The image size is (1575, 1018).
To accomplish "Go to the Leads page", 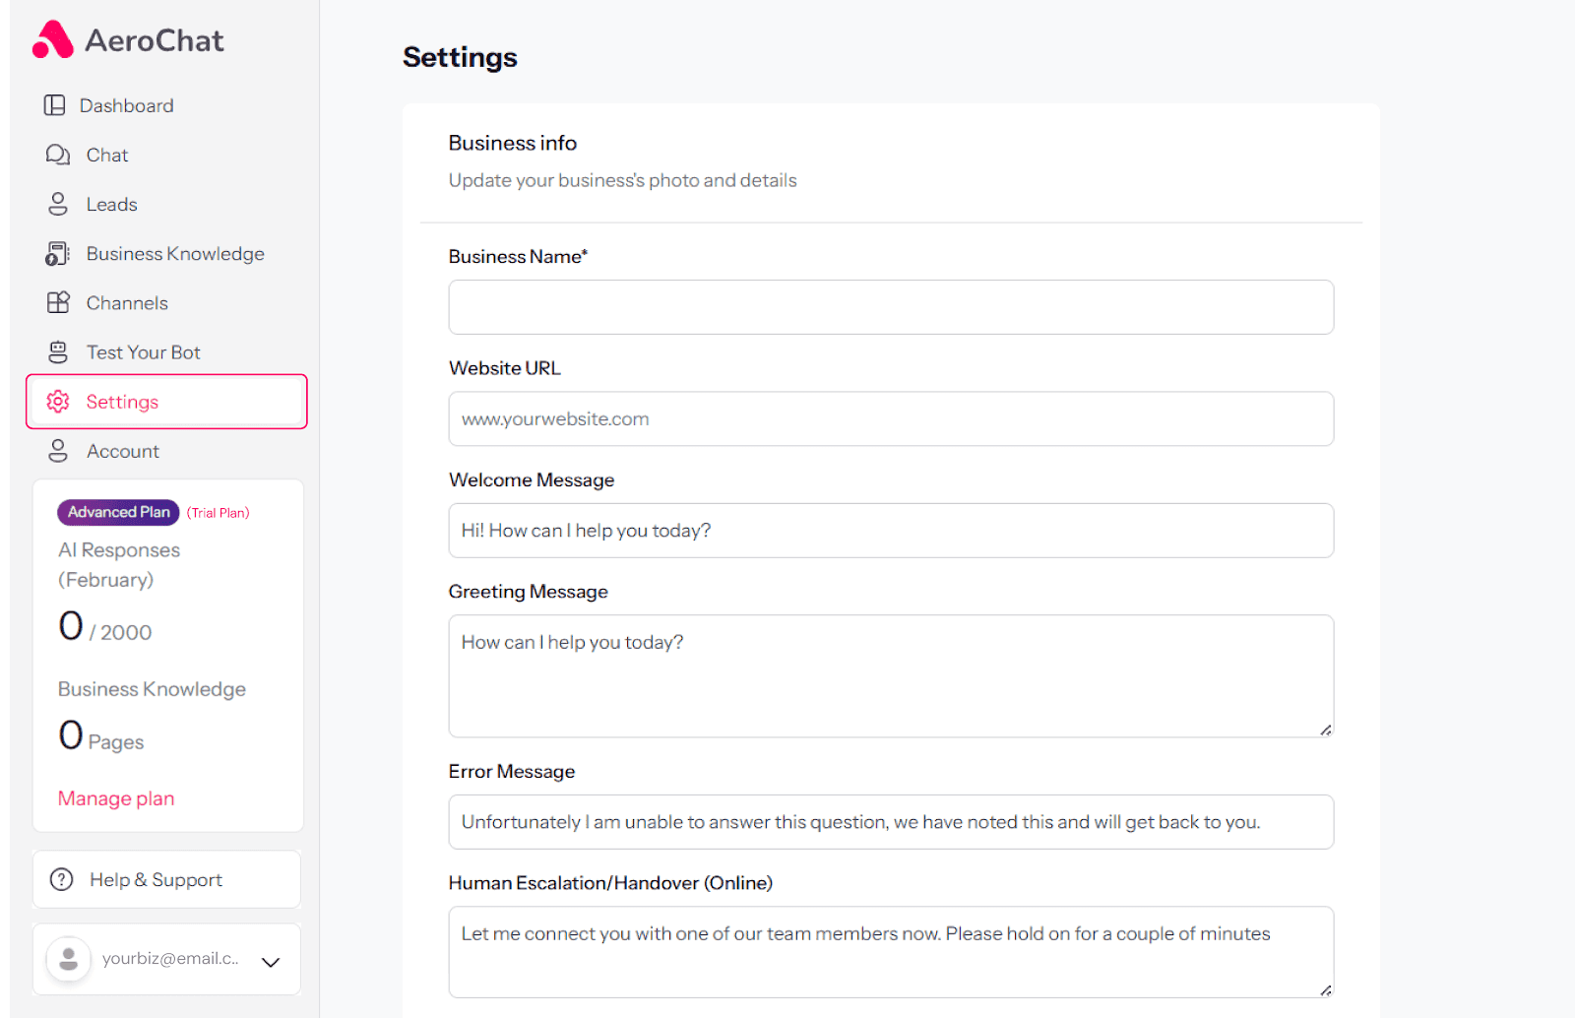I will (111, 204).
